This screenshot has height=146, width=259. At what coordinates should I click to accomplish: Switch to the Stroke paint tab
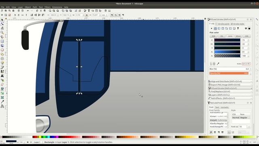pyautogui.click(x=222, y=24)
